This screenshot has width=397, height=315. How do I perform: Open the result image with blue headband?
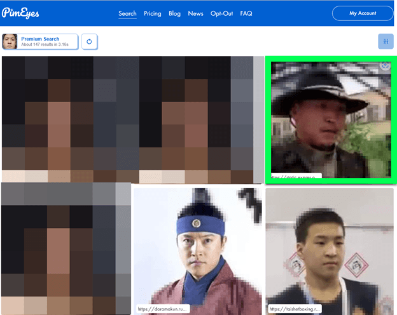(197, 248)
